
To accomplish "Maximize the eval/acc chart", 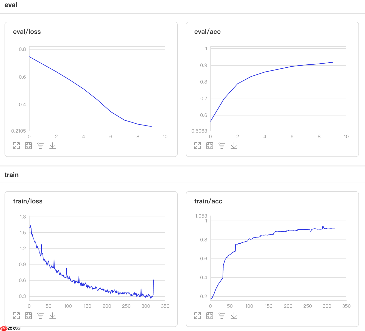I will (x=198, y=146).
